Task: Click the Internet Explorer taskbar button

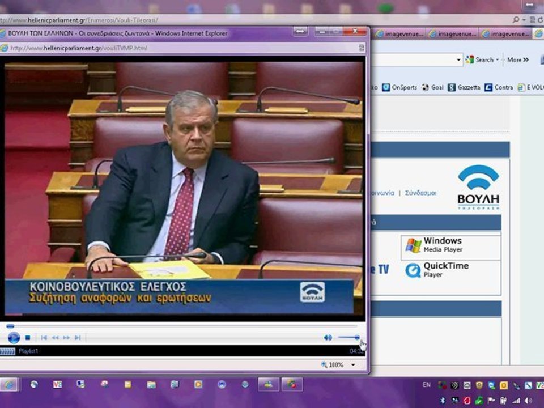Action: click(x=9, y=384)
